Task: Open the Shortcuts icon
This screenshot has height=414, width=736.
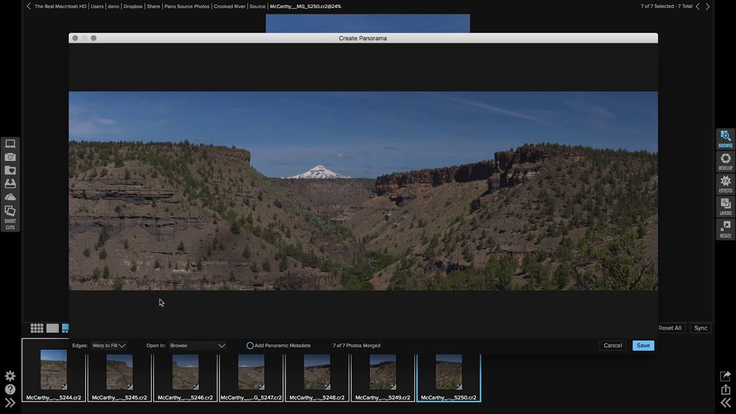Action: (x=10, y=217)
